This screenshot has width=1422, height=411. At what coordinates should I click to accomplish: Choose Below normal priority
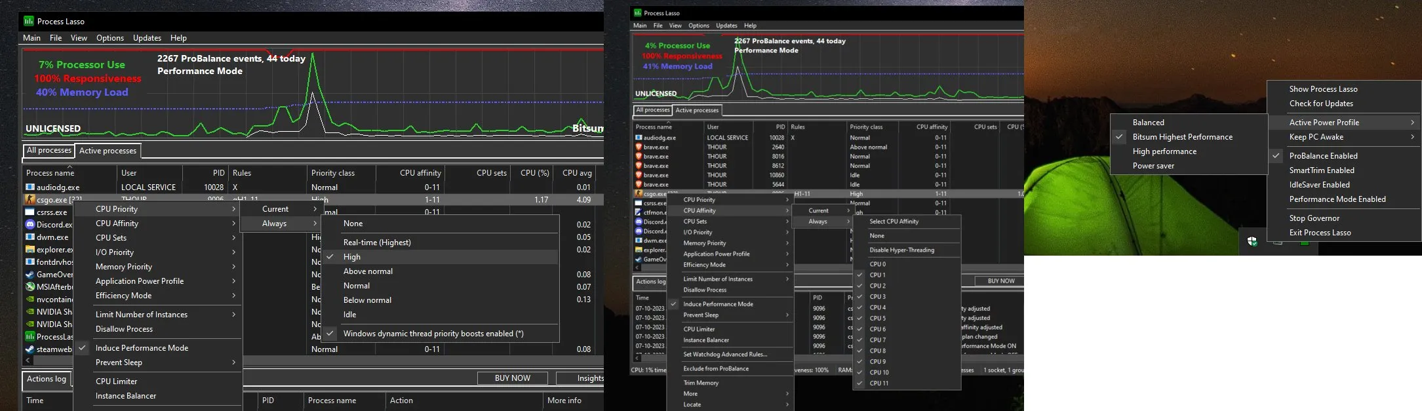point(440,300)
